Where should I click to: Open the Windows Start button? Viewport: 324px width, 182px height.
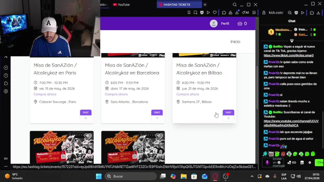(99, 176)
